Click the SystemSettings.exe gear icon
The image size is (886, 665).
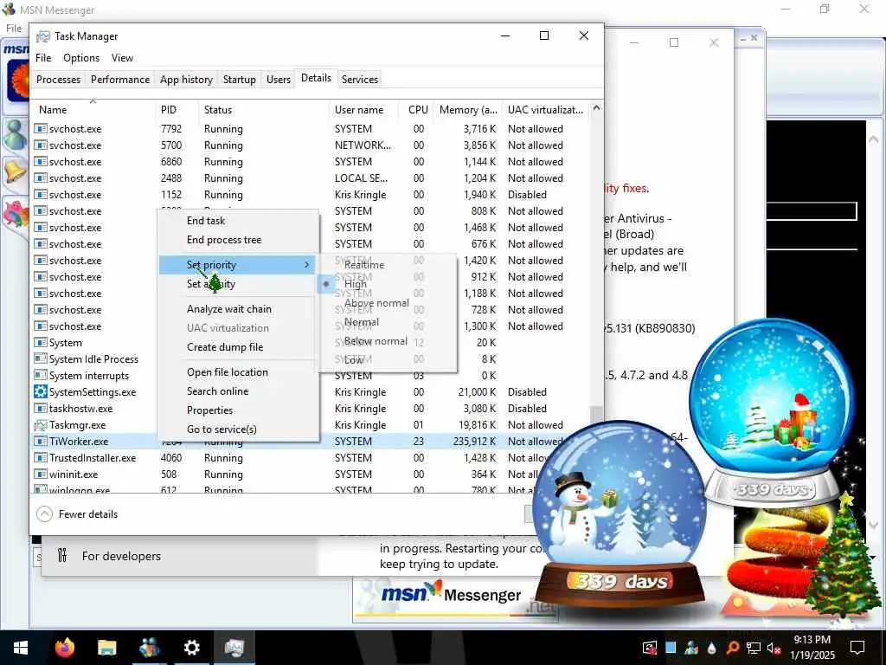click(40, 392)
